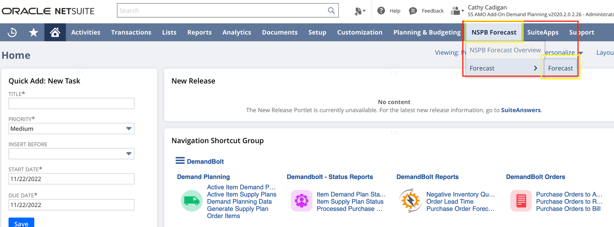Open Order Items link
This screenshot has width=614, height=227.
tap(223, 216)
